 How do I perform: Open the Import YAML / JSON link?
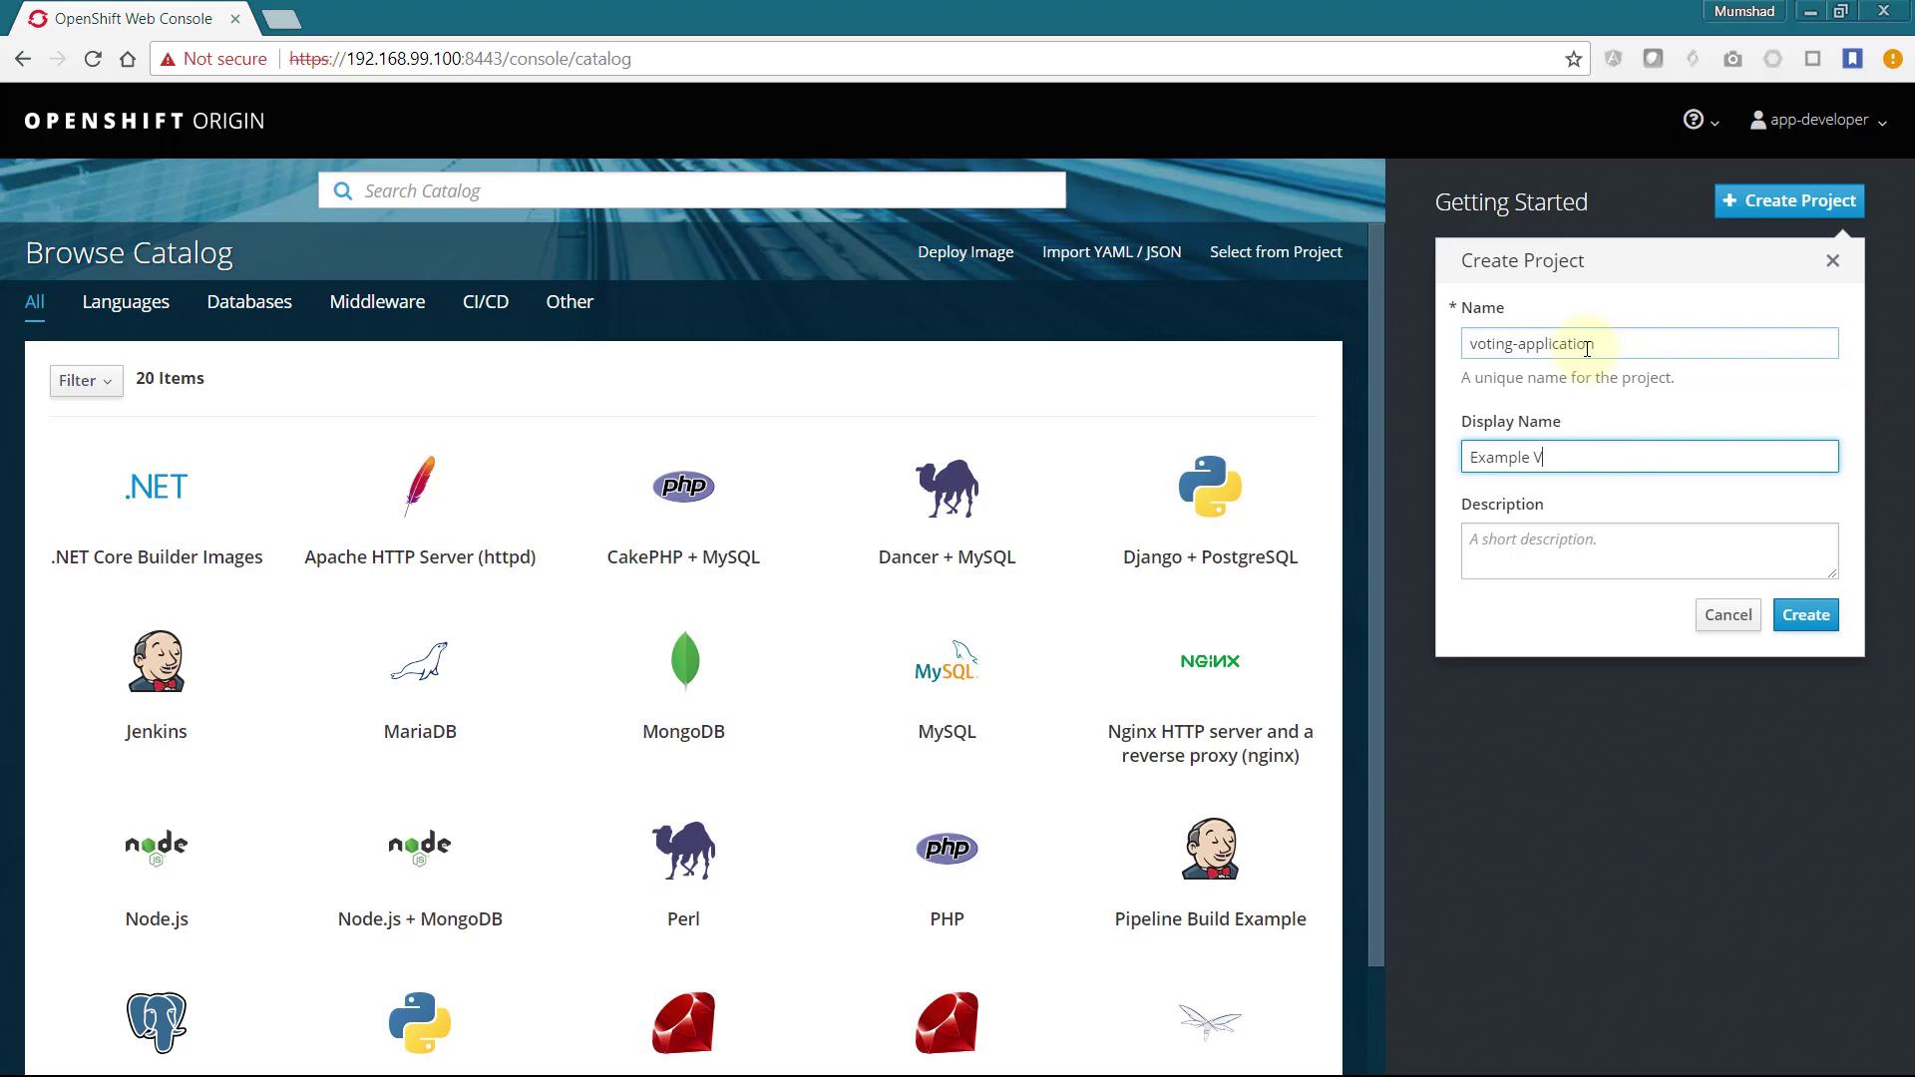tap(1111, 252)
